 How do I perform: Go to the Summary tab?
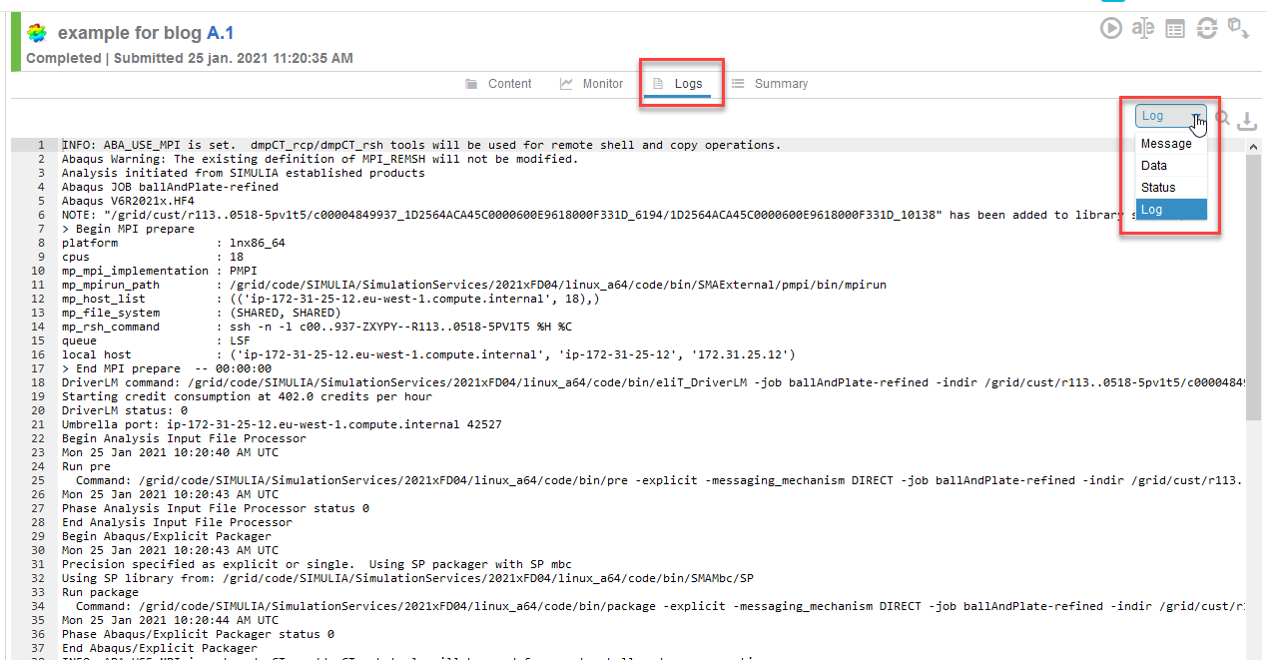point(770,84)
